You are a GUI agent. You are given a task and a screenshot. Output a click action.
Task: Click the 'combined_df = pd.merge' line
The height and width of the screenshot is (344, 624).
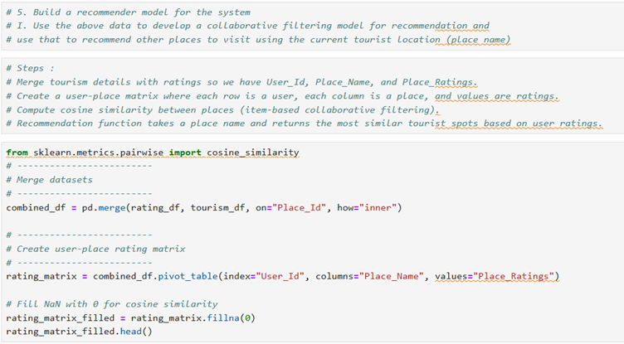pyautogui.click(x=83, y=207)
